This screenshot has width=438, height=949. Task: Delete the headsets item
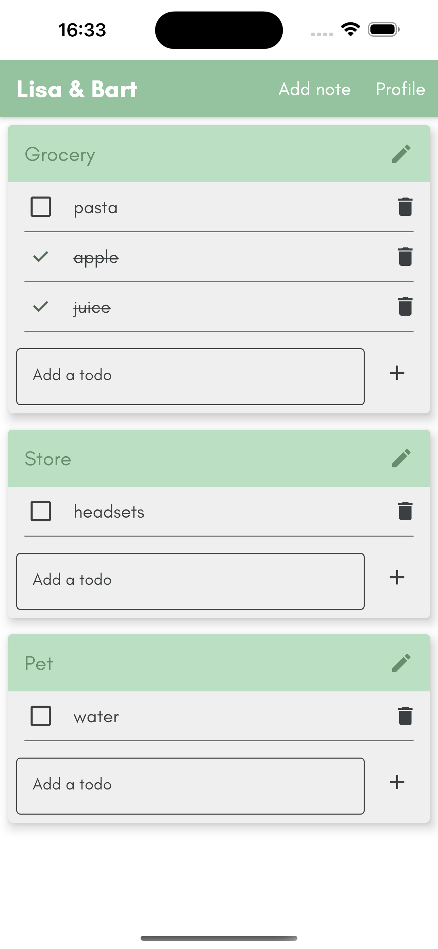coord(405,511)
